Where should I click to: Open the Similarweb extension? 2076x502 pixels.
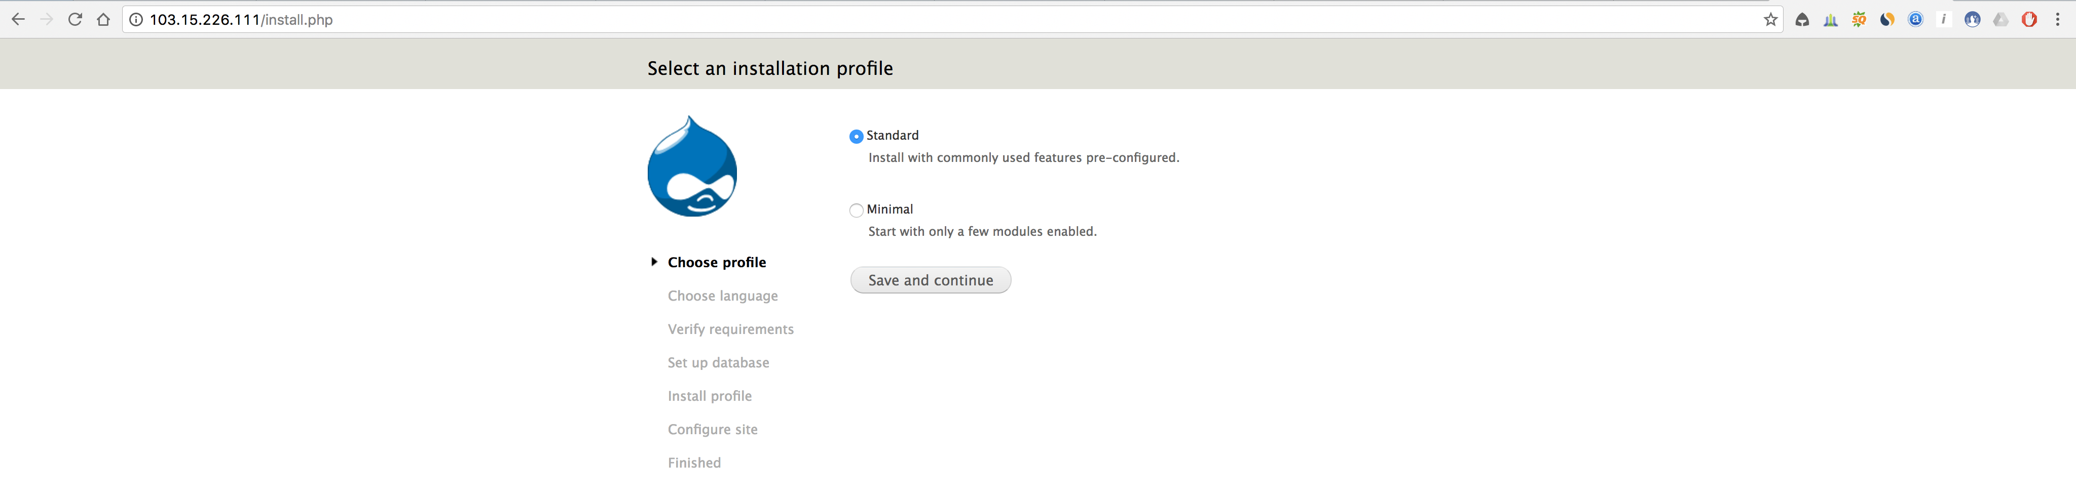1887,19
